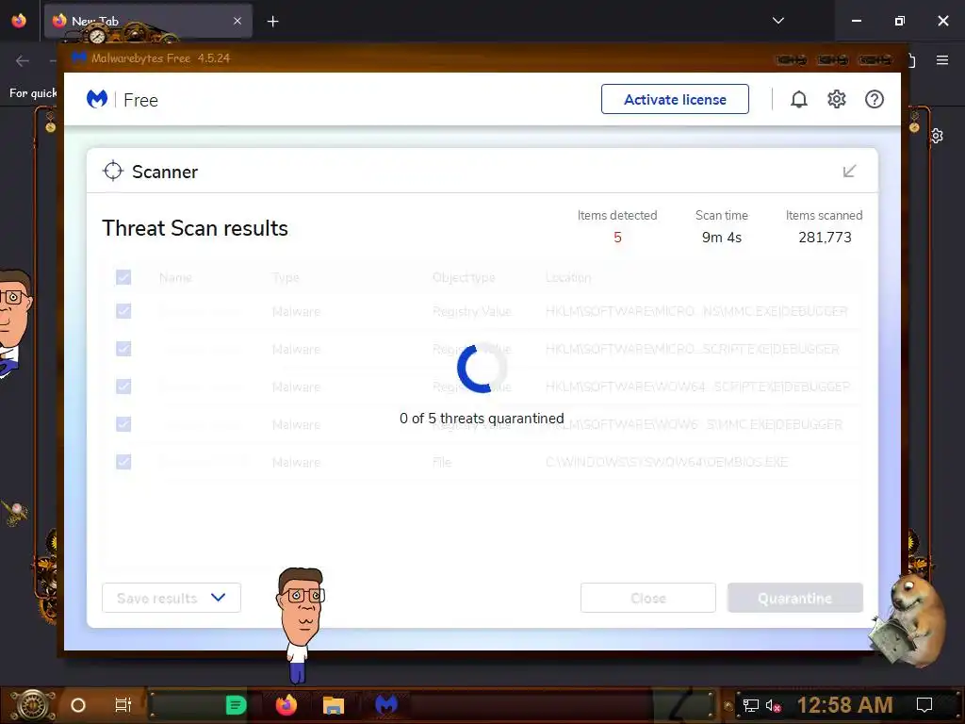Click the C:\WINDOWS\SYSWOW64\OEMBIOS.EXE location text
The width and height of the screenshot is (965, 724).
coord(666,462)
